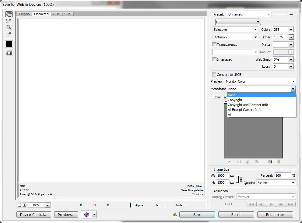Click the Lossy value field
Image resolution: width=302 pixels, height=223 pixels.
pyautogui.click(x=281, y=66)
